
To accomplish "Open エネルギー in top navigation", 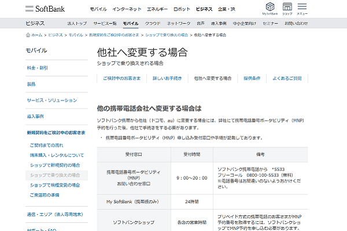I will (x=157, y=9).
